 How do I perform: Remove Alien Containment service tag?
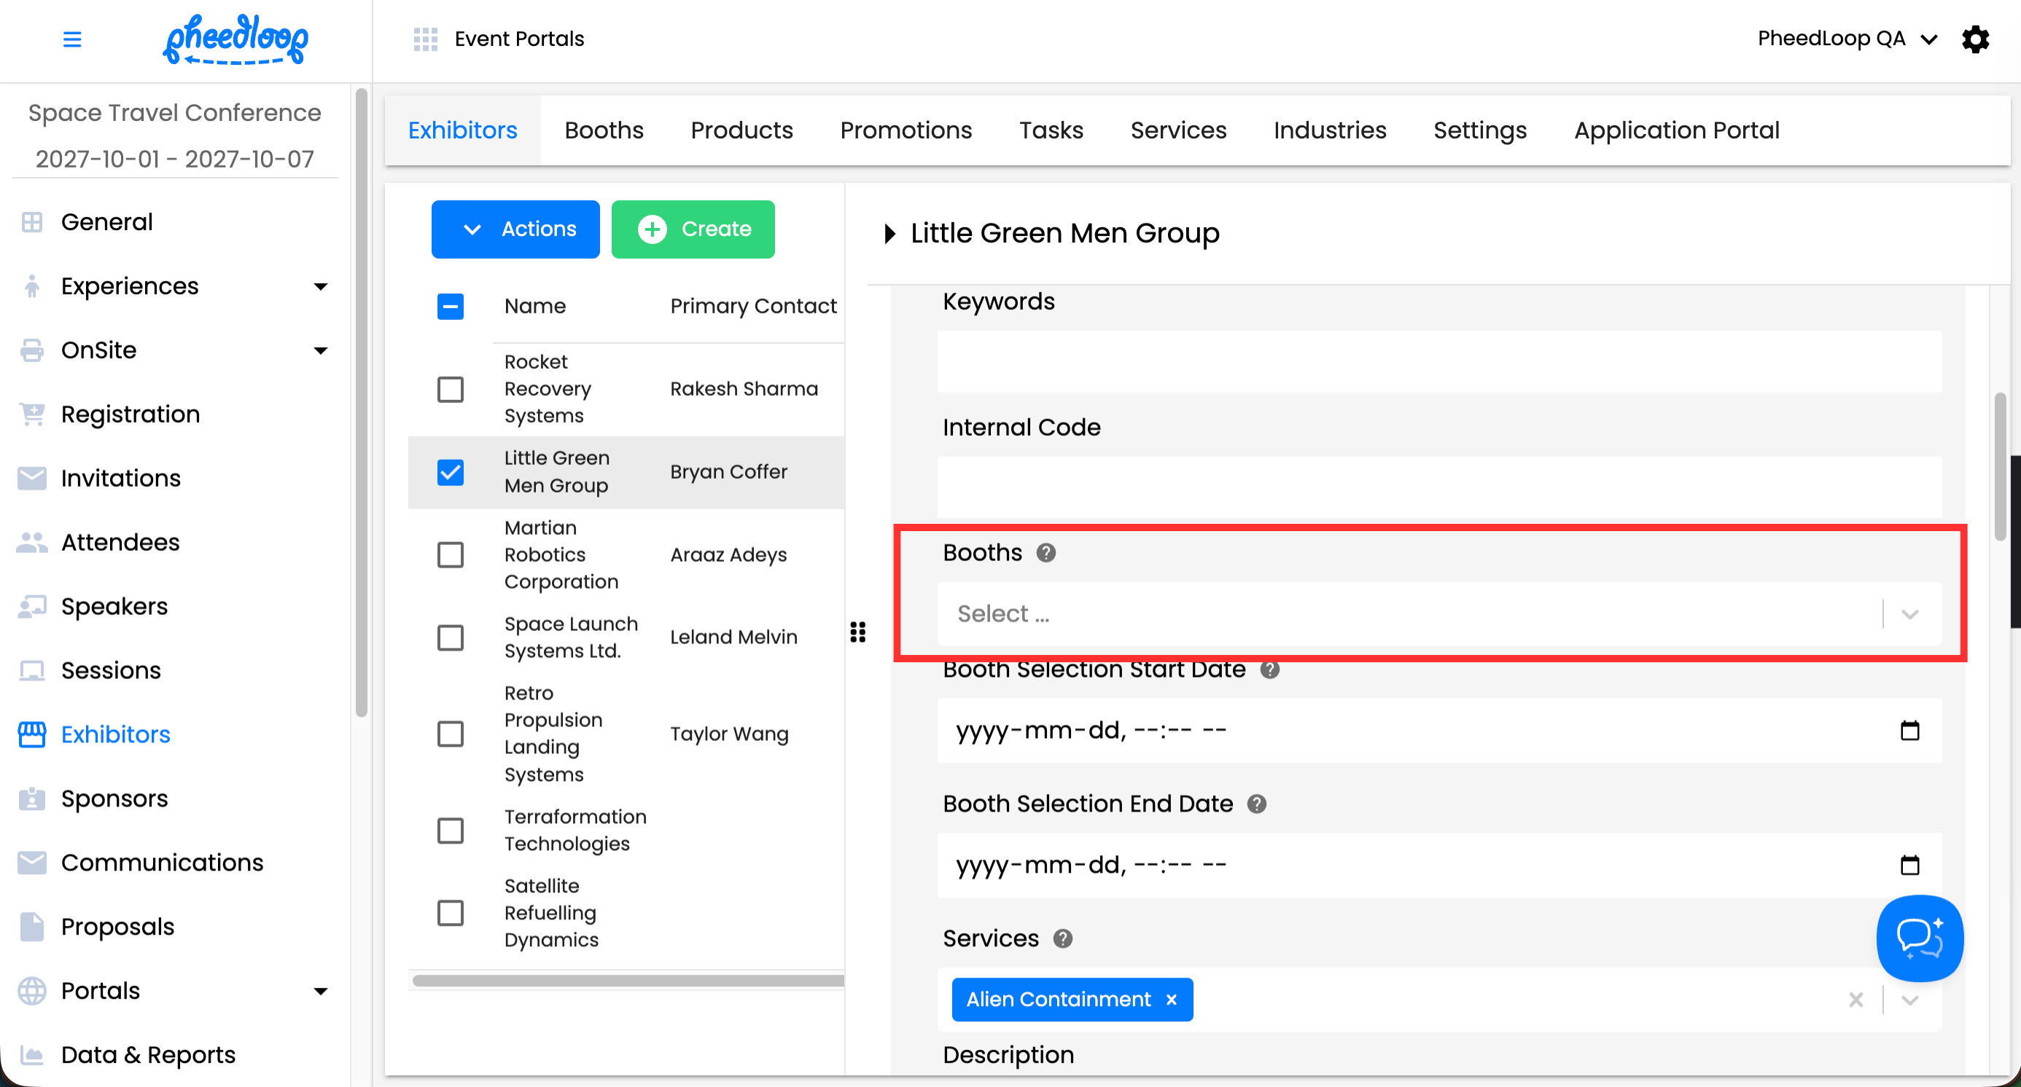1172,1000
